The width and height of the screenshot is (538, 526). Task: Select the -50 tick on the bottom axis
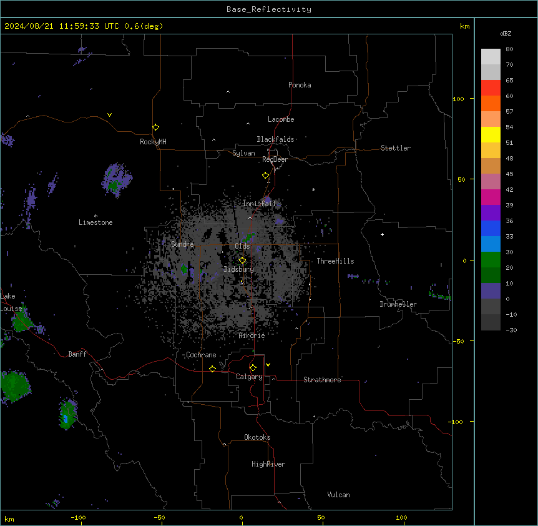coord(159,517)
